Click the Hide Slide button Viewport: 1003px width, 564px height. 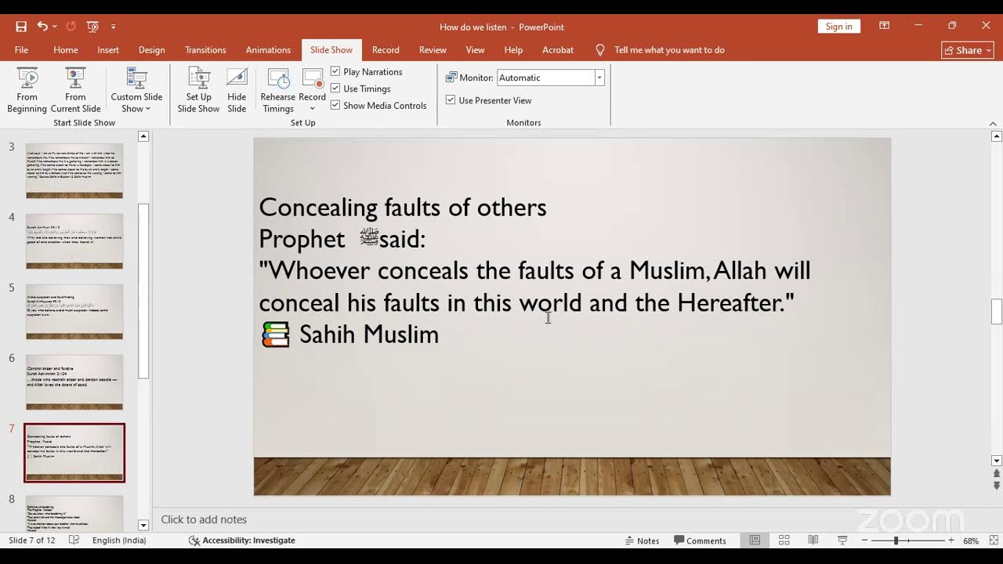coord(237,90)
